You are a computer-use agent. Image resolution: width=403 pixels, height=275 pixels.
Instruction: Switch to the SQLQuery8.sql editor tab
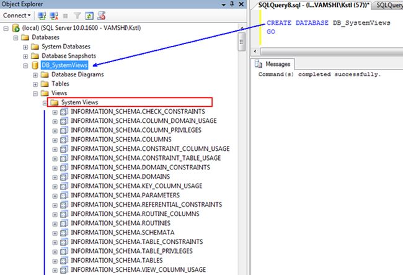click(x=313, y=5)
